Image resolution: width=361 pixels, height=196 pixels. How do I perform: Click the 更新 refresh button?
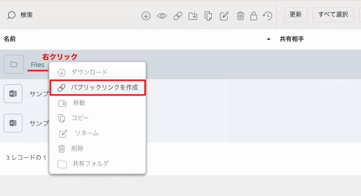(296, 15)
